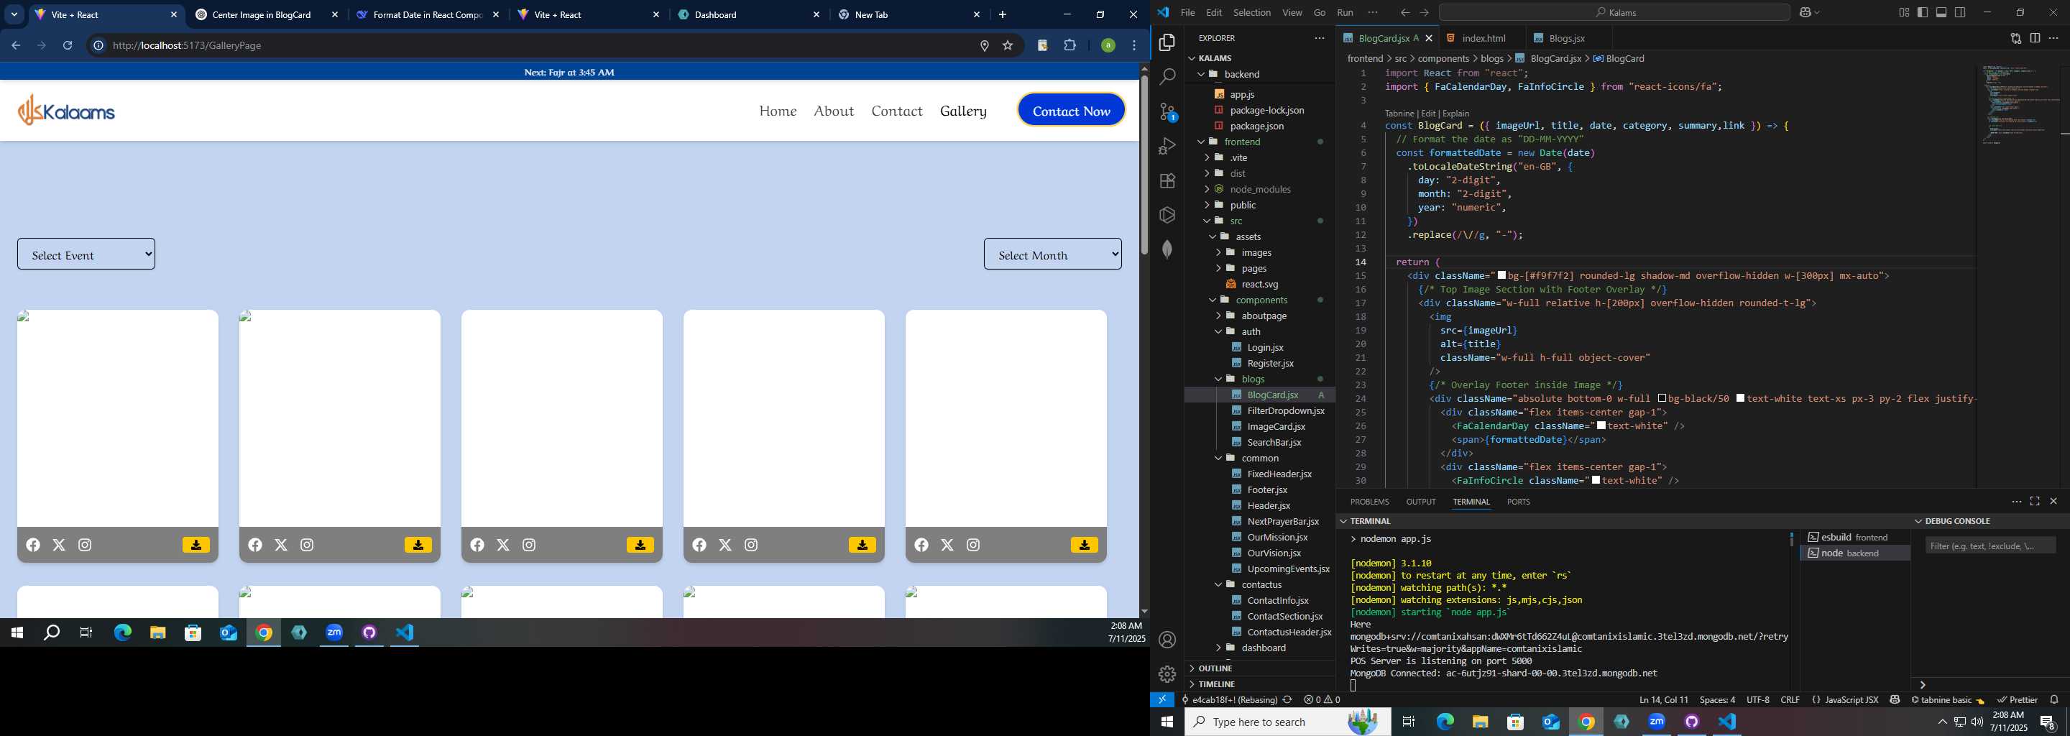Switch to the Dashboard browser tab
This screenshot has width=2070, height=736.
click(x=747, y=14)
